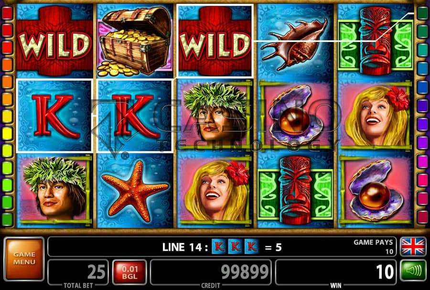Click the first highlighted K symbol
This screenshot has width=430, height=290.
click(x=54, y=116)
